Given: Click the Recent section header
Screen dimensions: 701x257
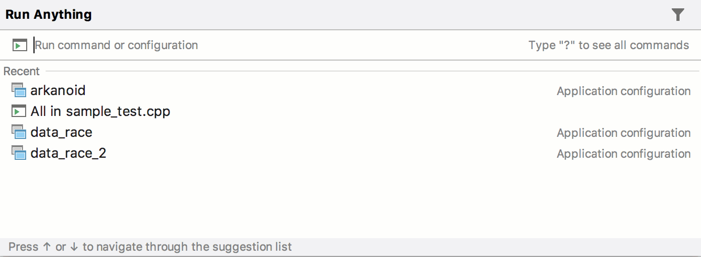Looking at the screenshot, I should pos(21,71).
